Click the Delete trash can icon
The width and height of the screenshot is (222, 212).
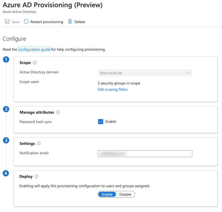click(70, 21)
